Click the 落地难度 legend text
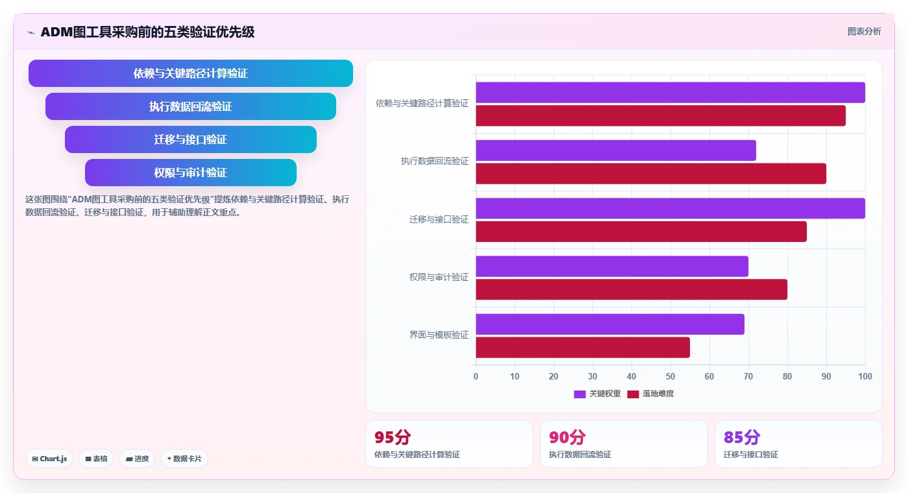The width and height of the screenshot is (908, 493). tap(658, 394)
